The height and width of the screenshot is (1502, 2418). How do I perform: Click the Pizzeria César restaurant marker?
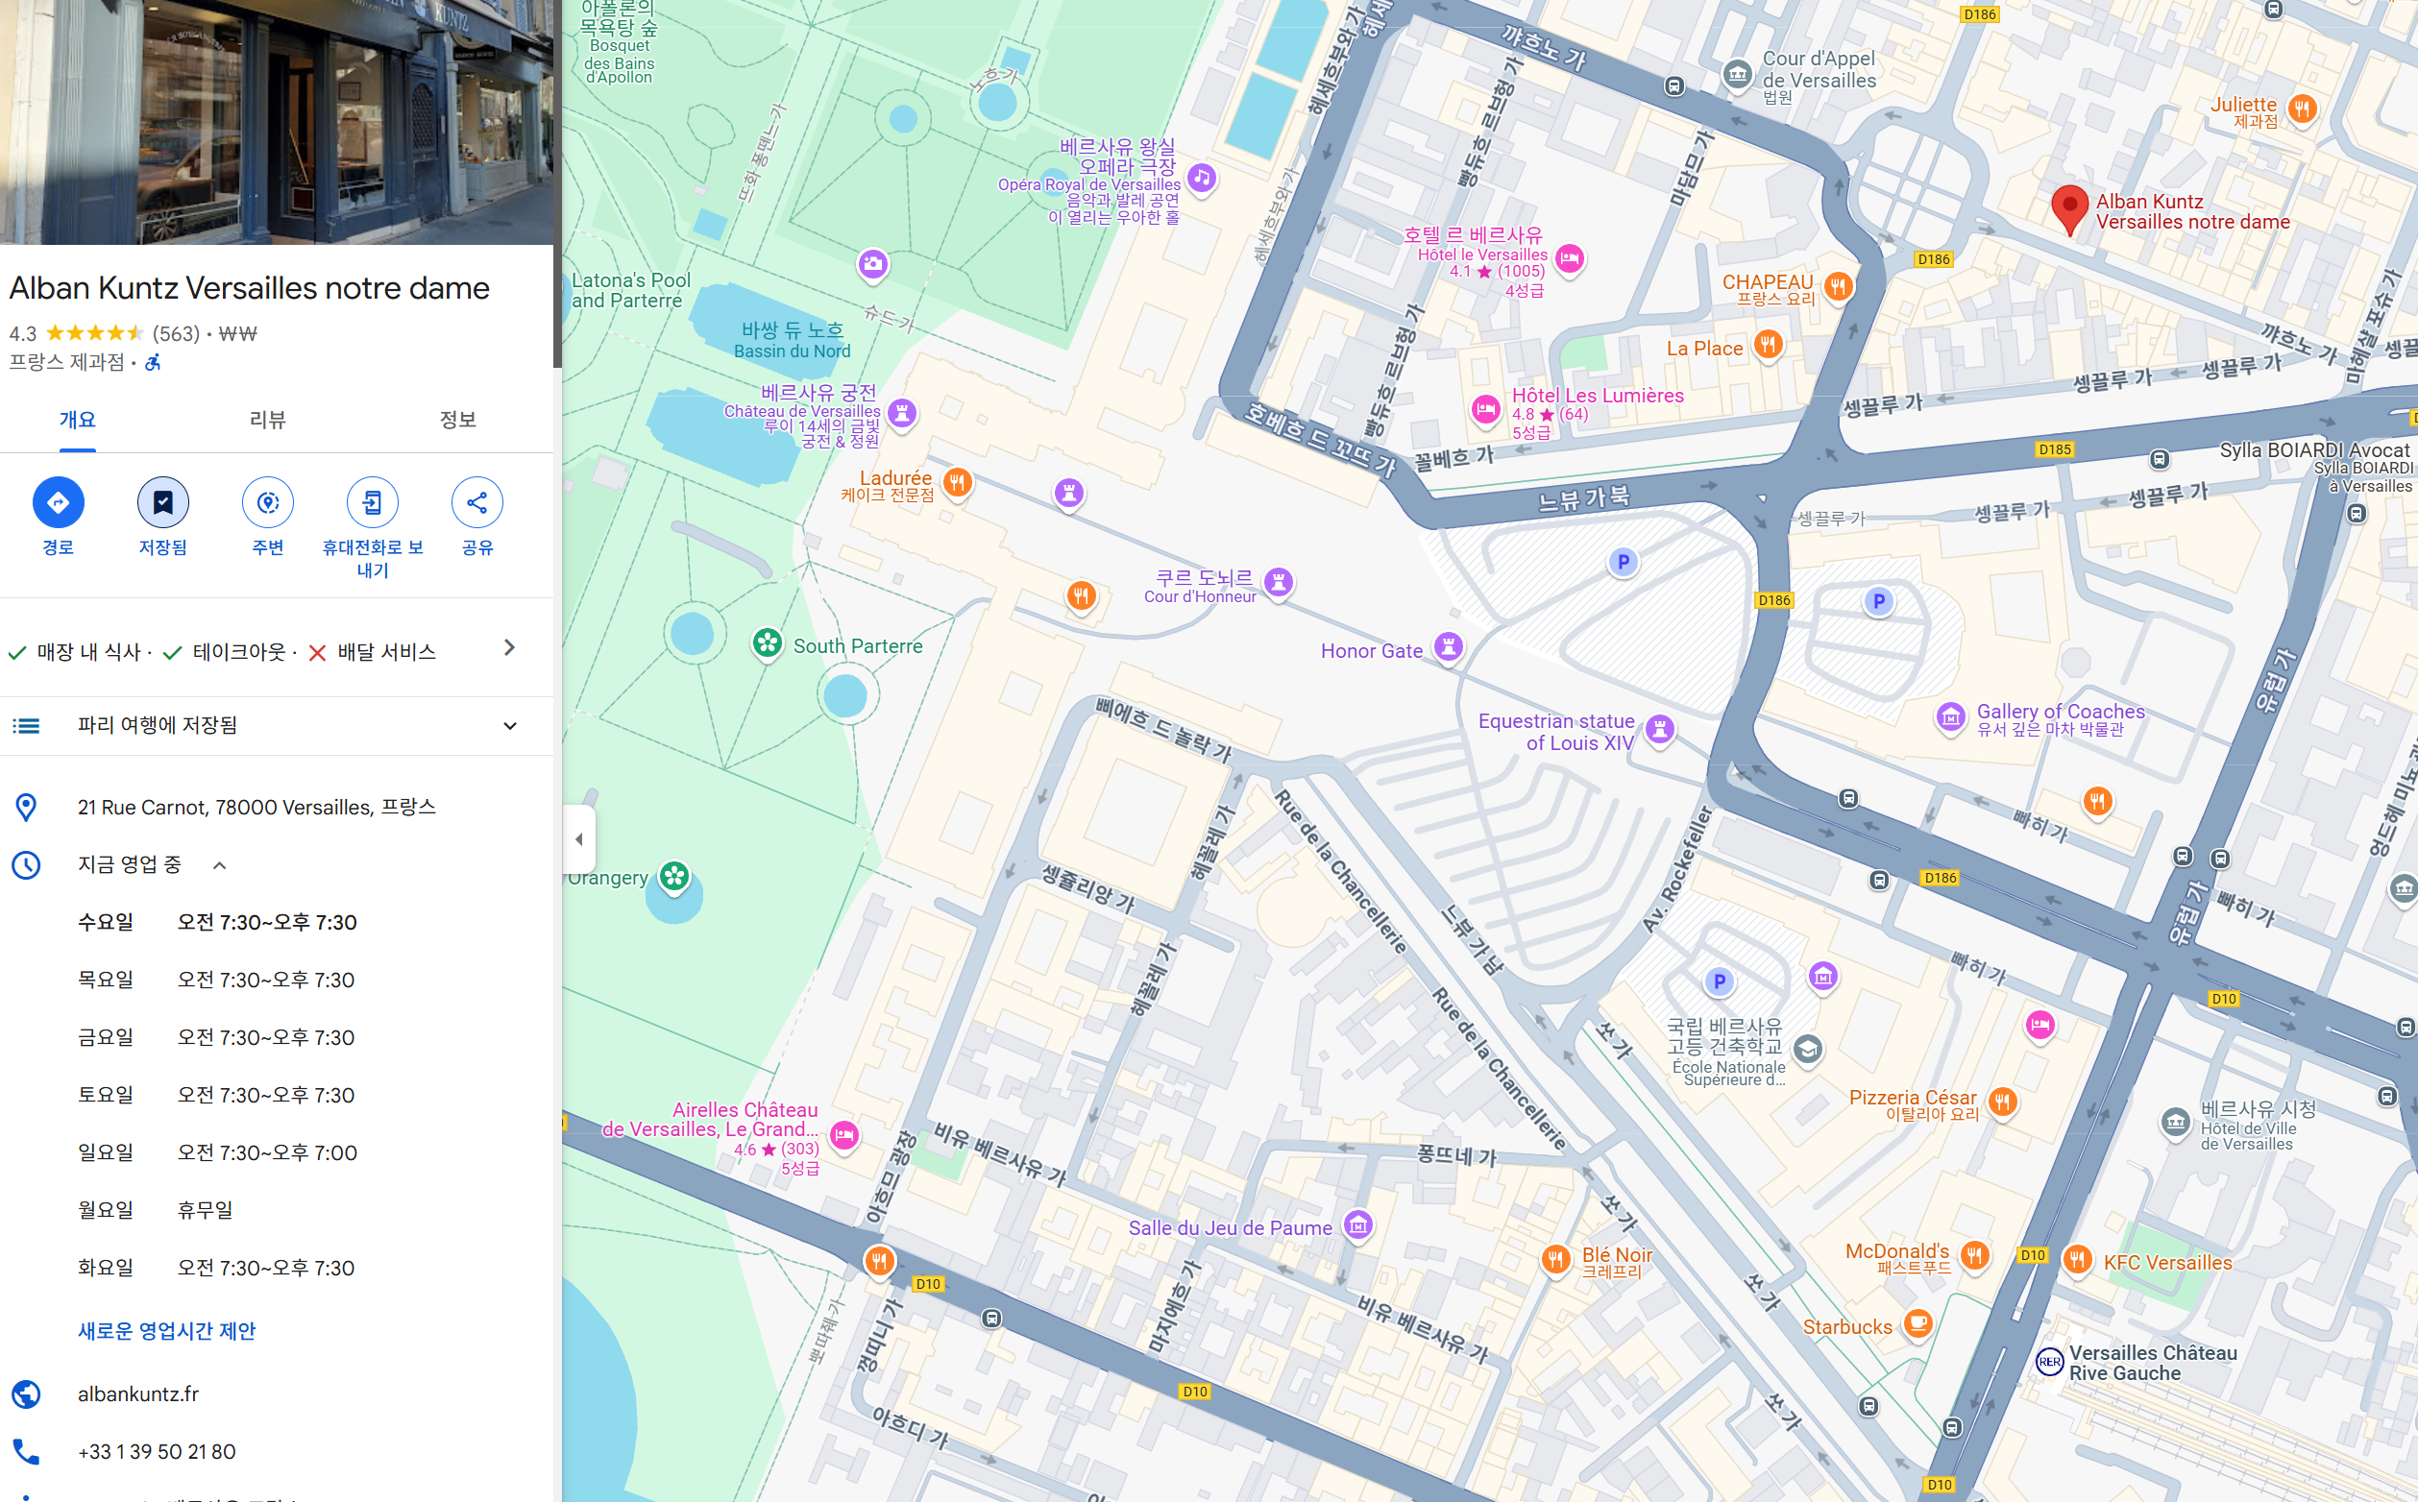2003,1102
